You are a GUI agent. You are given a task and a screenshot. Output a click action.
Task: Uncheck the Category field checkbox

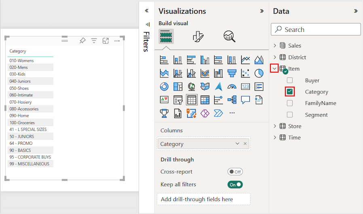[x=290, y=91]
